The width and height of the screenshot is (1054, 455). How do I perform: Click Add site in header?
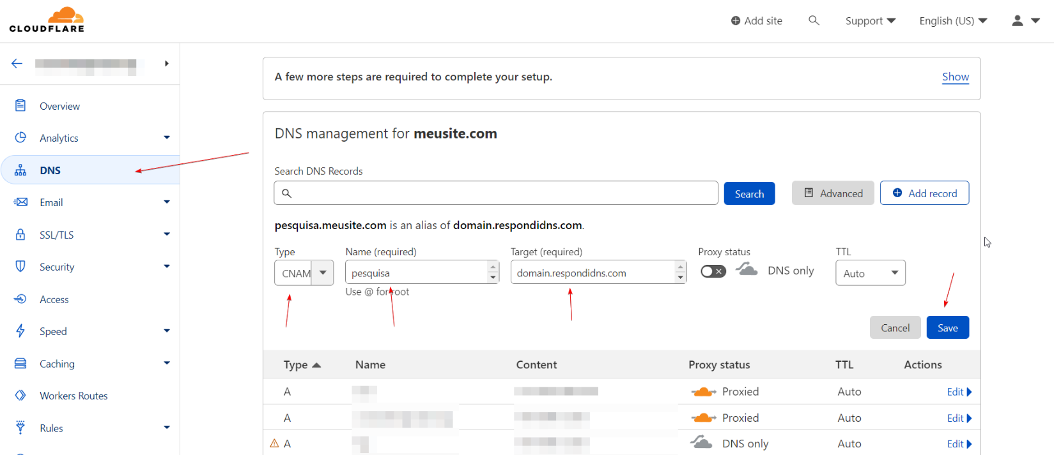(x=757, y=21)
